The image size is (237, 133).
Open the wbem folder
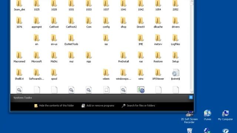106,75
